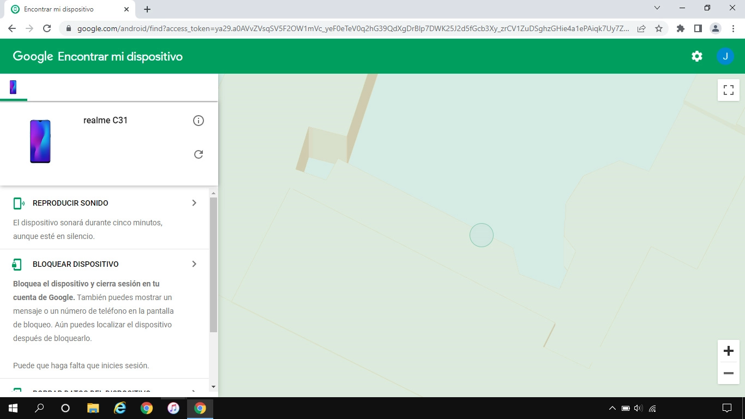Select the Encontrar mi dispositivo tab
The height and width of the screenshot is (419, 745).
65,9
